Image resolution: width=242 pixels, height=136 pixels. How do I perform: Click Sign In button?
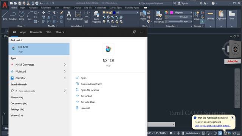pos(183,3)
